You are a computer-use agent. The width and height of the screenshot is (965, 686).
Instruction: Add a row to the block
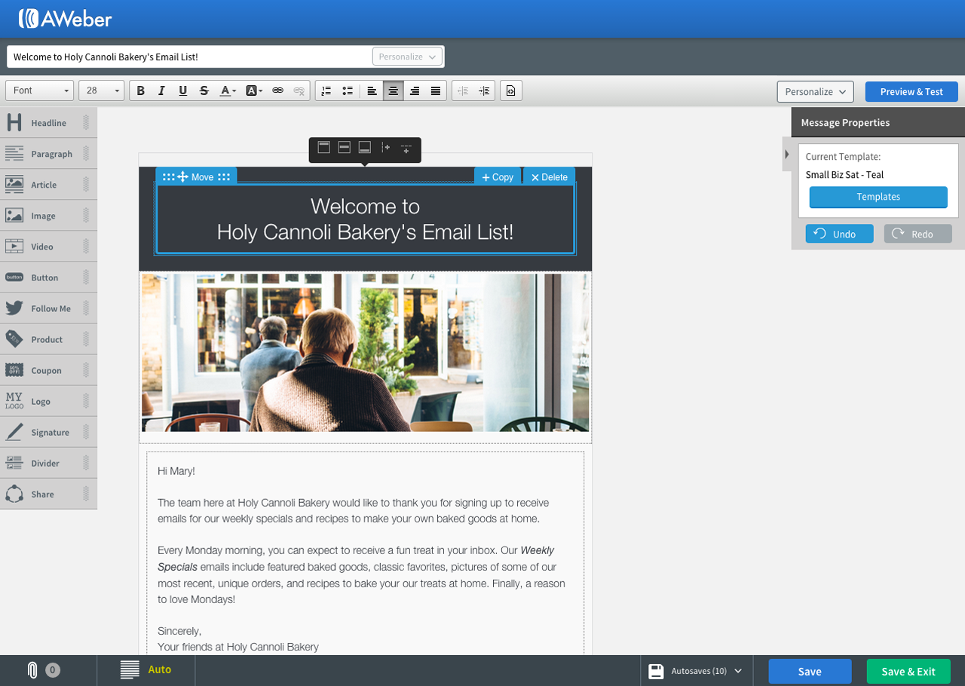click(406, 149)
